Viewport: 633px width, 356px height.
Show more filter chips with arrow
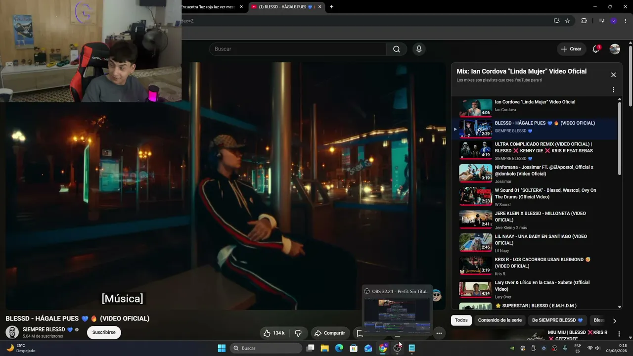pyautogui.click(x=614, y=321)
